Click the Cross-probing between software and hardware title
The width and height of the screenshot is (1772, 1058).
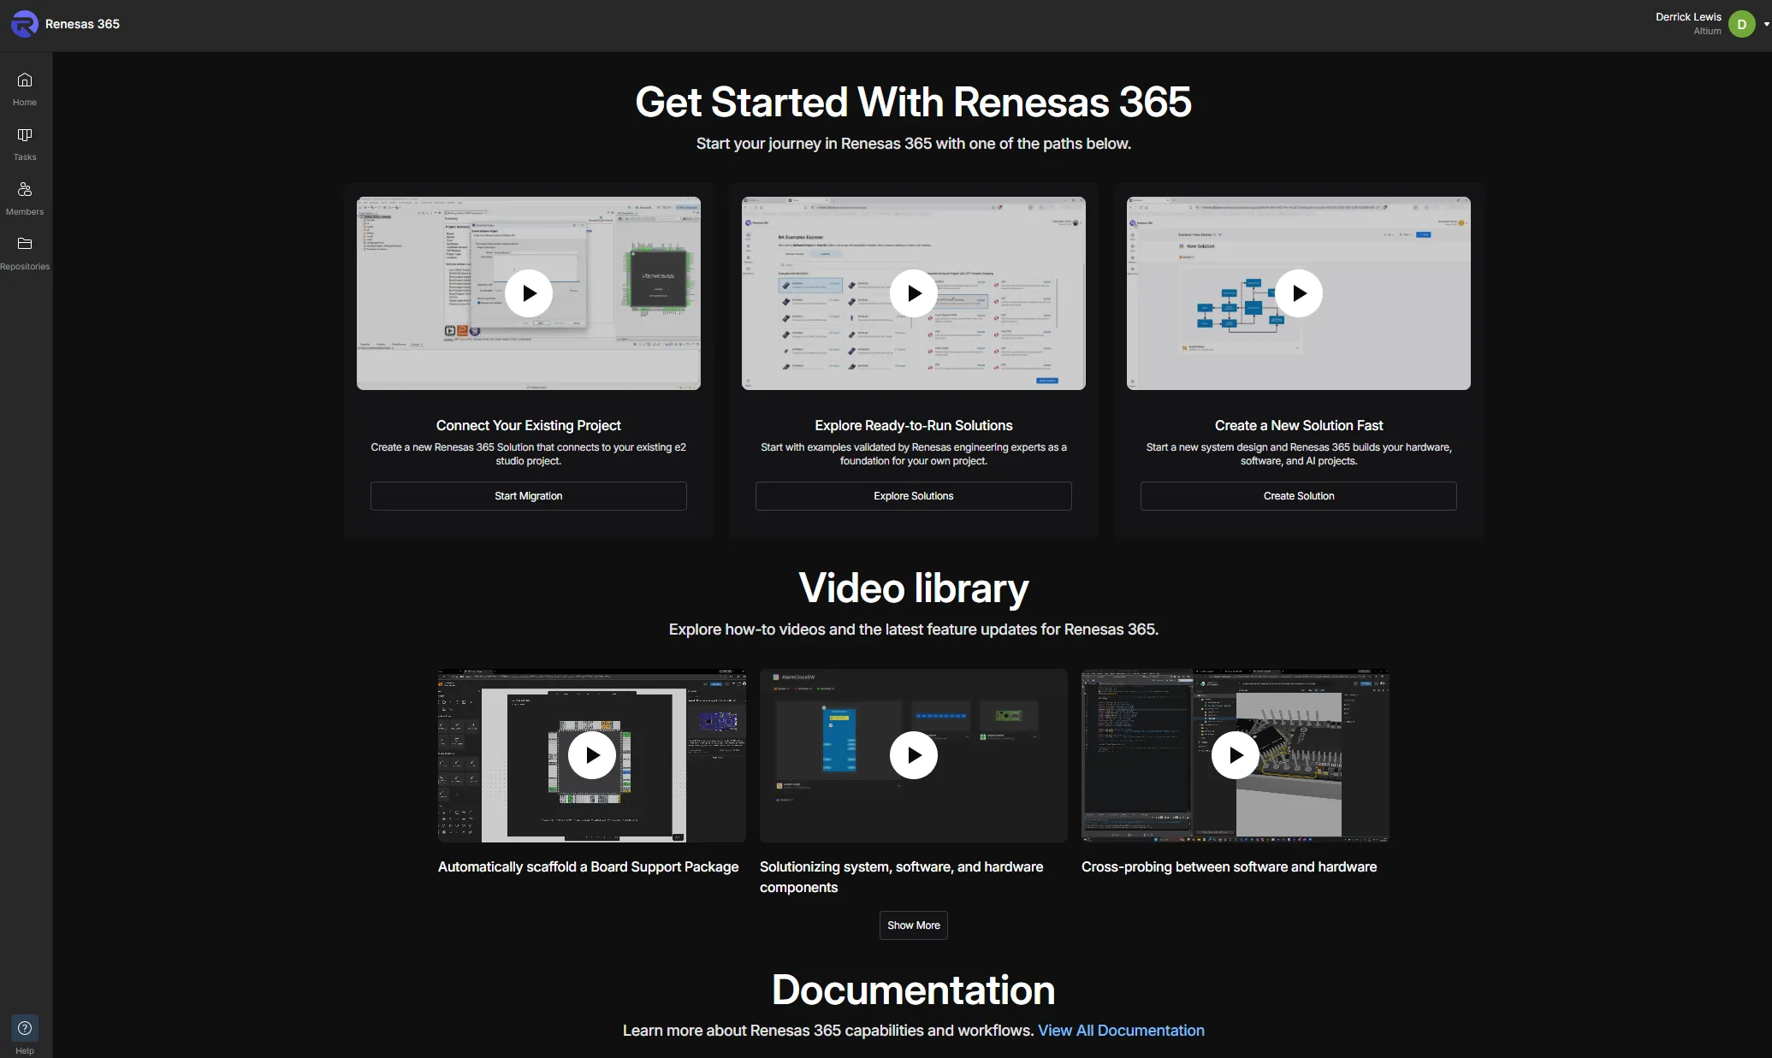(1229, 866)
